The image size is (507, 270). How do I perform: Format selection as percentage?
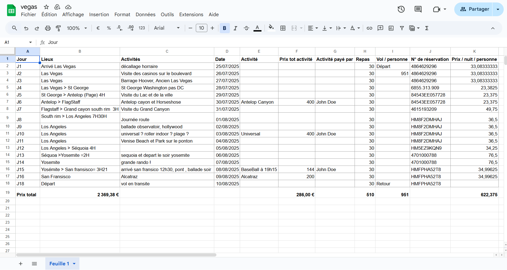point(109,28)
